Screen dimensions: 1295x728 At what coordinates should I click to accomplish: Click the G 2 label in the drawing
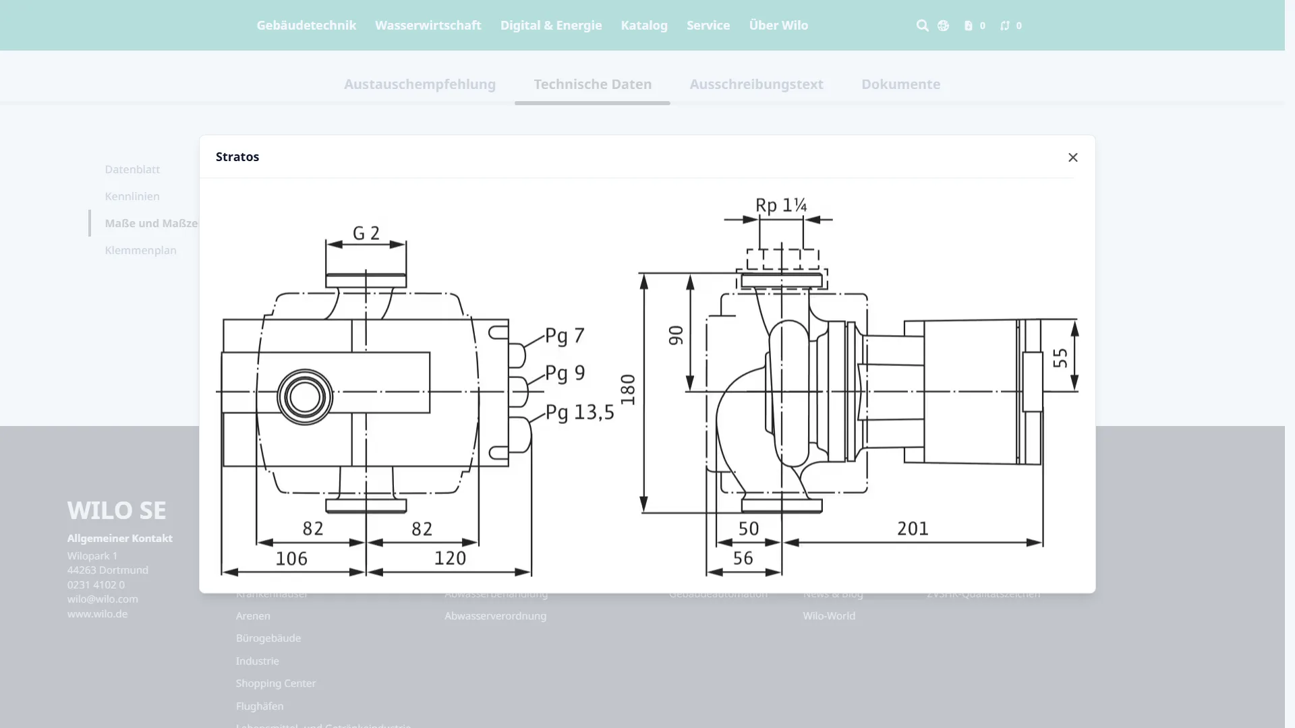366,233
